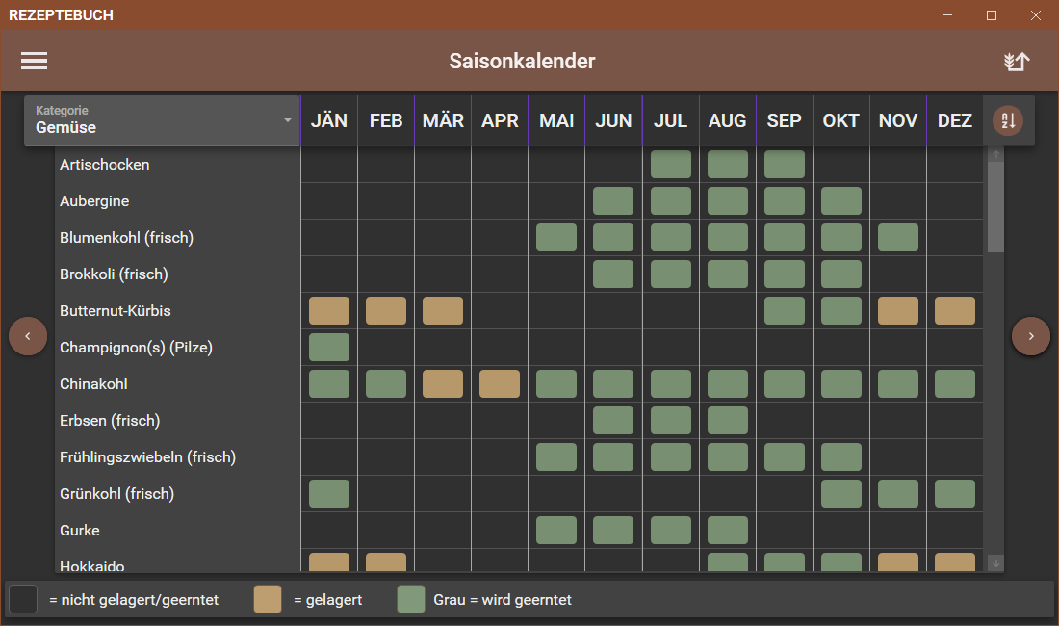The height and width of the screenshot is (626, 1059).
Task: Click the legend text 'Grau = wird geerntet'
Action: [503, 600]
